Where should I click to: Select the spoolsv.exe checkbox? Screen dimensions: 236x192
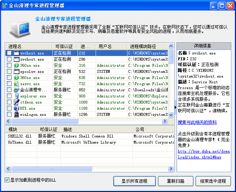tap(9, 71)
